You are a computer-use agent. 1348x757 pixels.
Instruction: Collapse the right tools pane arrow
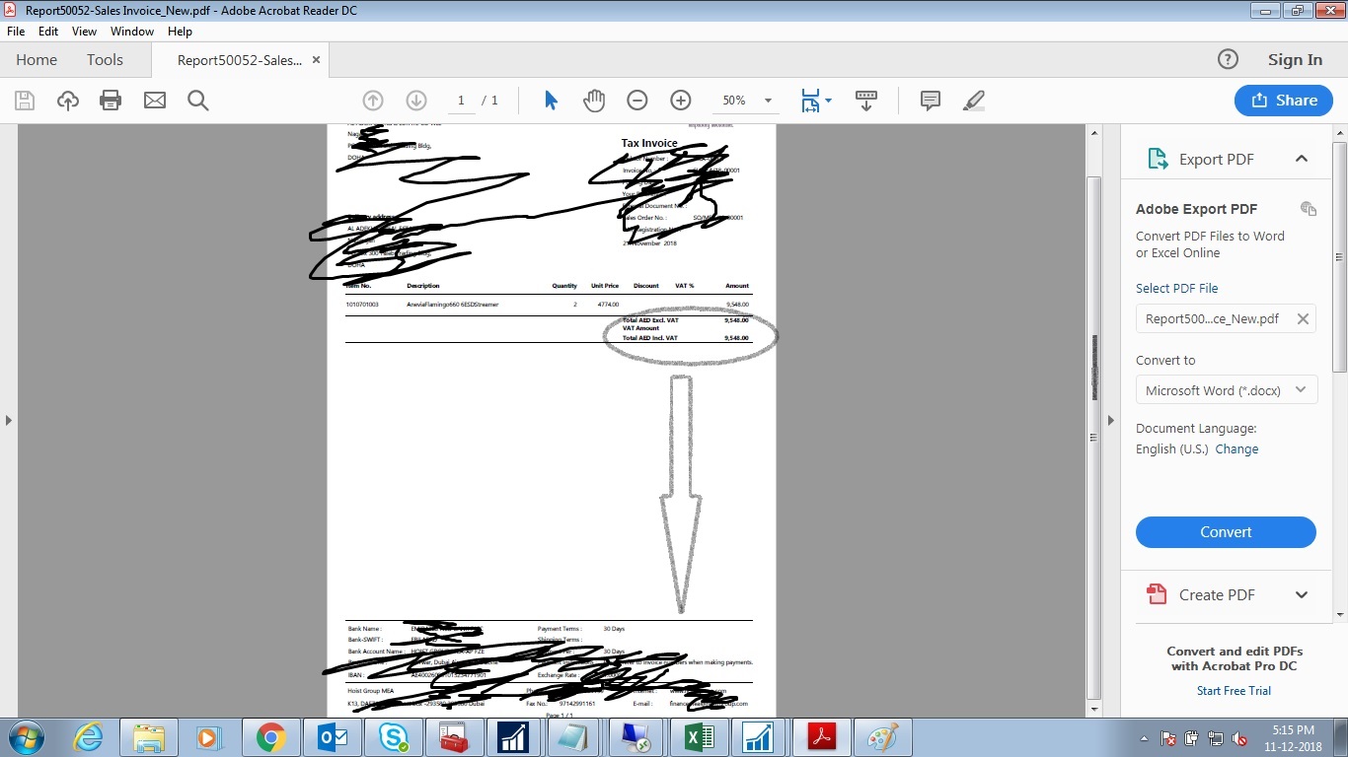pyautogui.click(x=1110, y=421)
